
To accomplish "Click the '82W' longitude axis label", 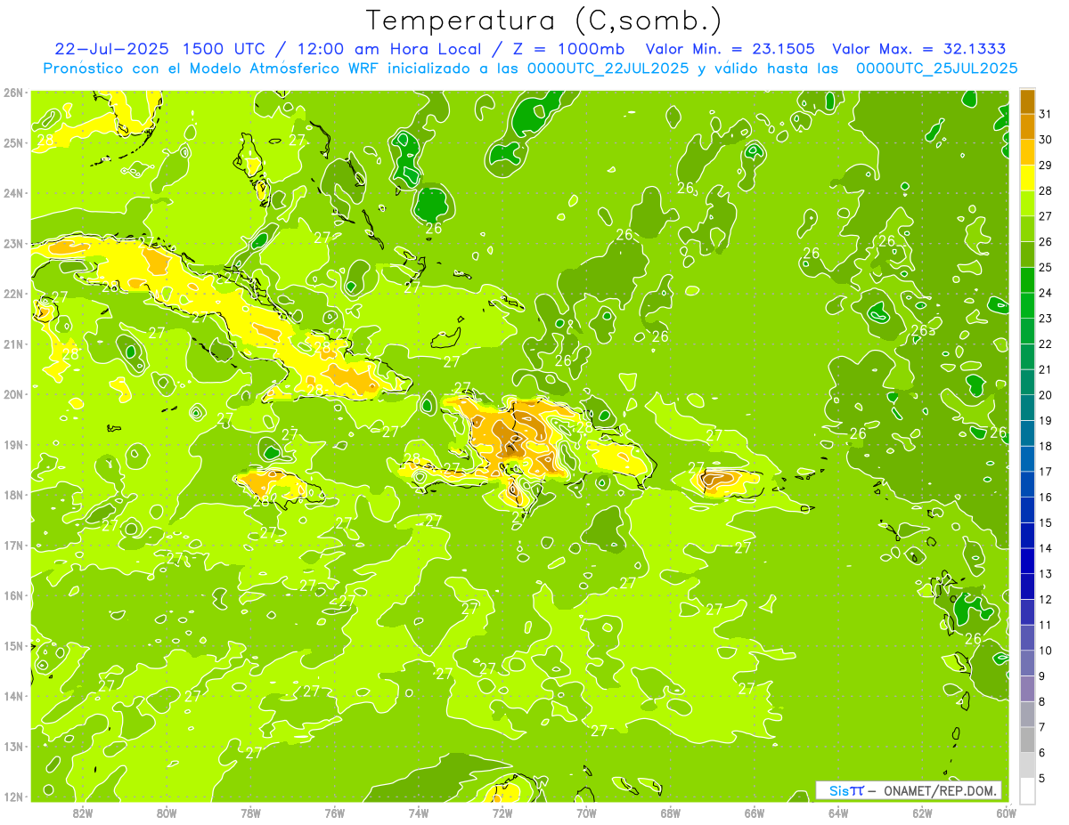I will (83, 813).
